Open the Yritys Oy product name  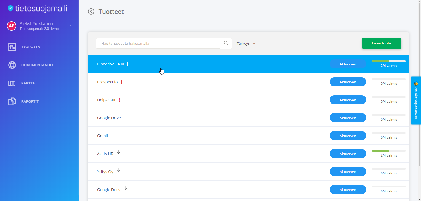coord(105,172)
